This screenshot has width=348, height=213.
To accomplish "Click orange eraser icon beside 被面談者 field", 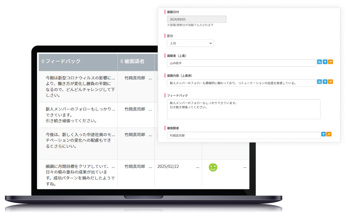I will 329,134.
